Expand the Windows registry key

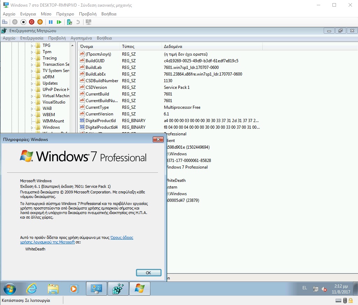pyautogui.click(x=32, y=128)
